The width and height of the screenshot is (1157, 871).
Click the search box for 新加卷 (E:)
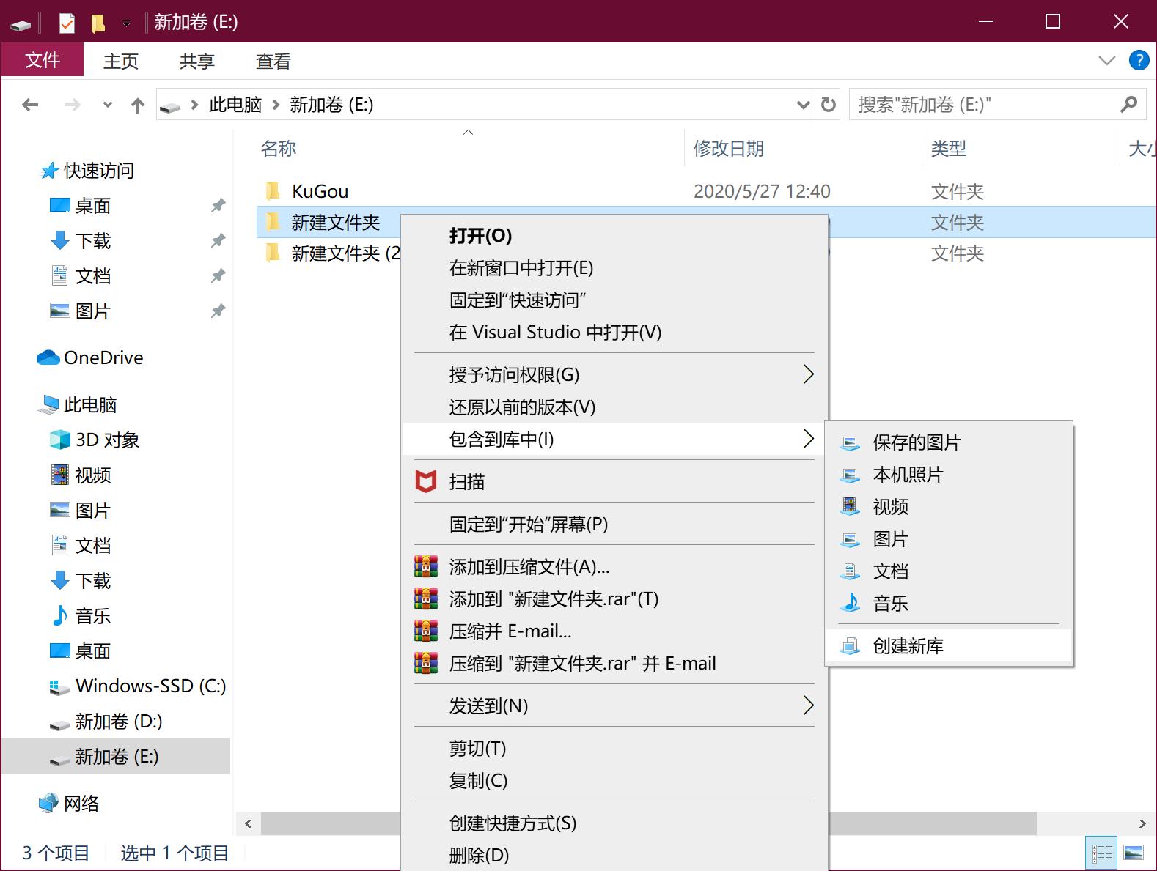[997, 105]
